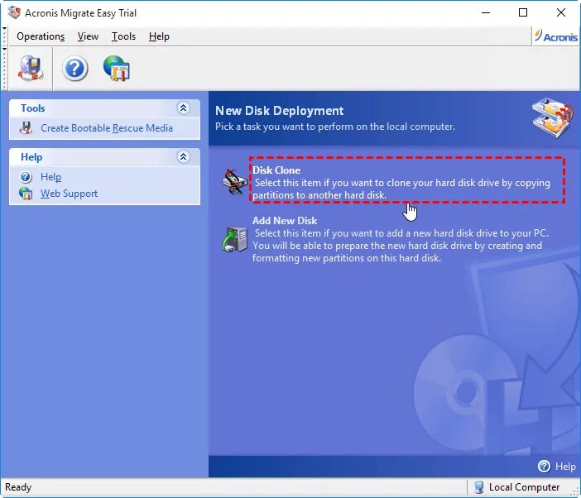
Task: Open the Help link in the sidebar
Action: 50,177
